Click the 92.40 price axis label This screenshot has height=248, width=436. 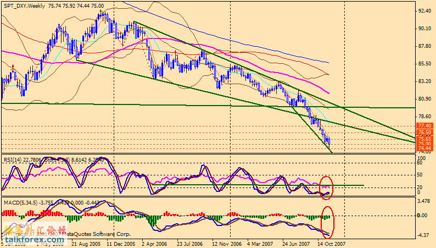(424, 11)
